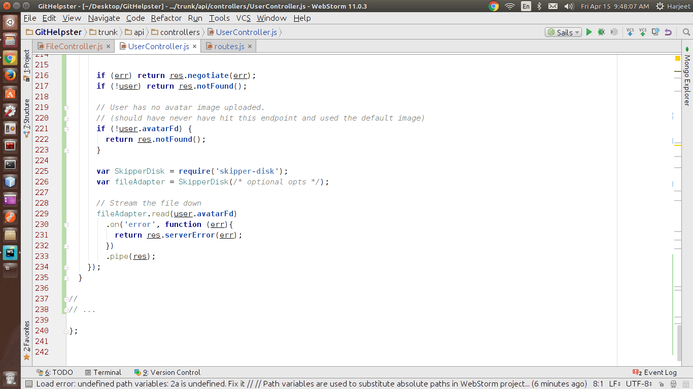Switch to the FileController.js tab
The height and width of the screenshot is (389, 693).
pyautogui.click(x=74, y=46)
